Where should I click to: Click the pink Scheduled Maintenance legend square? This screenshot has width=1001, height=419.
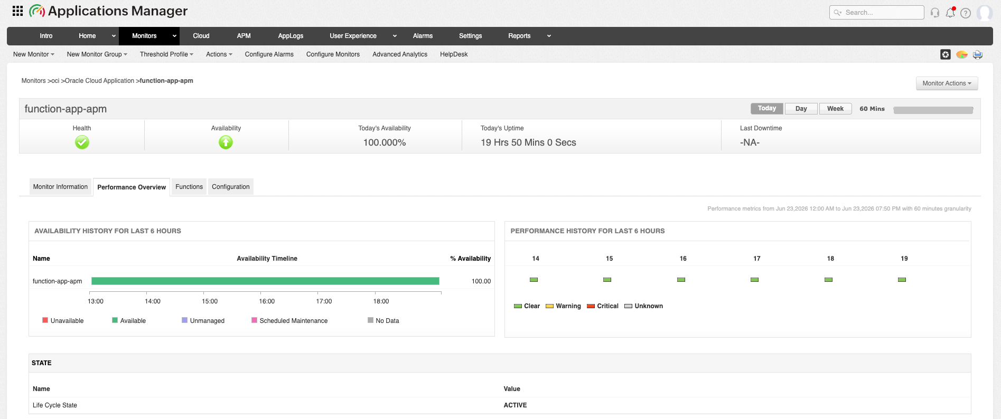[x=255, y=320]
